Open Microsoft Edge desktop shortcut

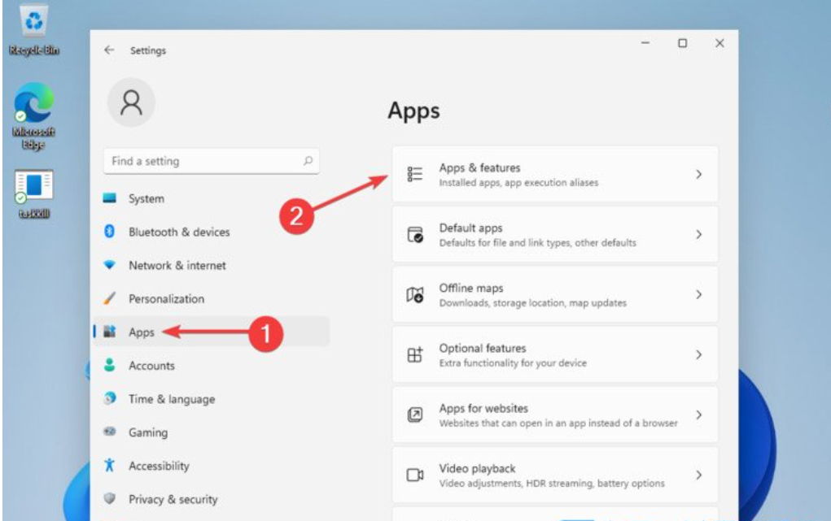click(33, 106)
